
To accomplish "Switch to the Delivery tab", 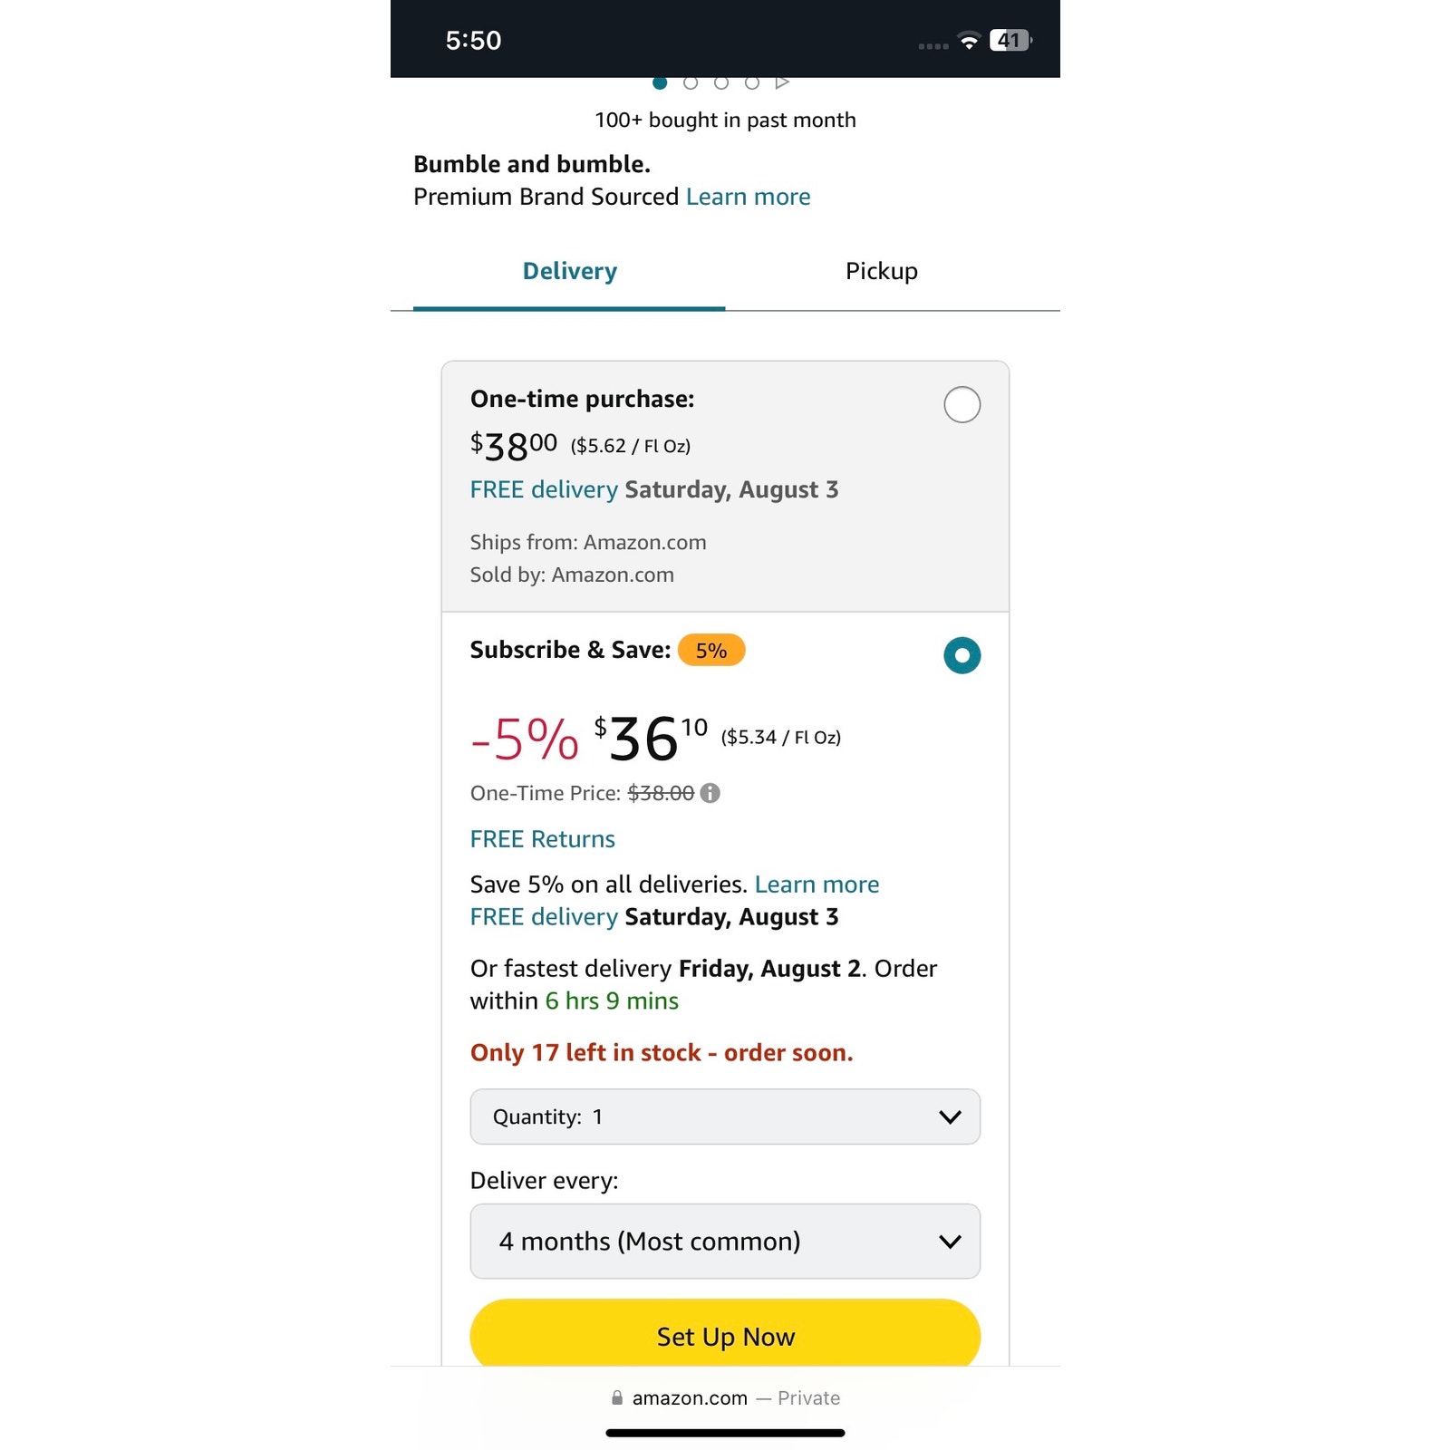I will click(569, 271).
